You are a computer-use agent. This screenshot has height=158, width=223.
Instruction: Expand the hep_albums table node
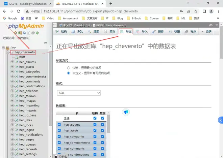click(12, 62)
